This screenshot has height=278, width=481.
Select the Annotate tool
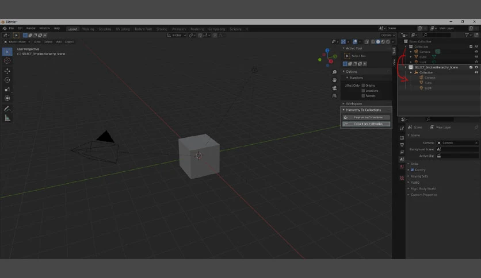click(x=7, y=109)
